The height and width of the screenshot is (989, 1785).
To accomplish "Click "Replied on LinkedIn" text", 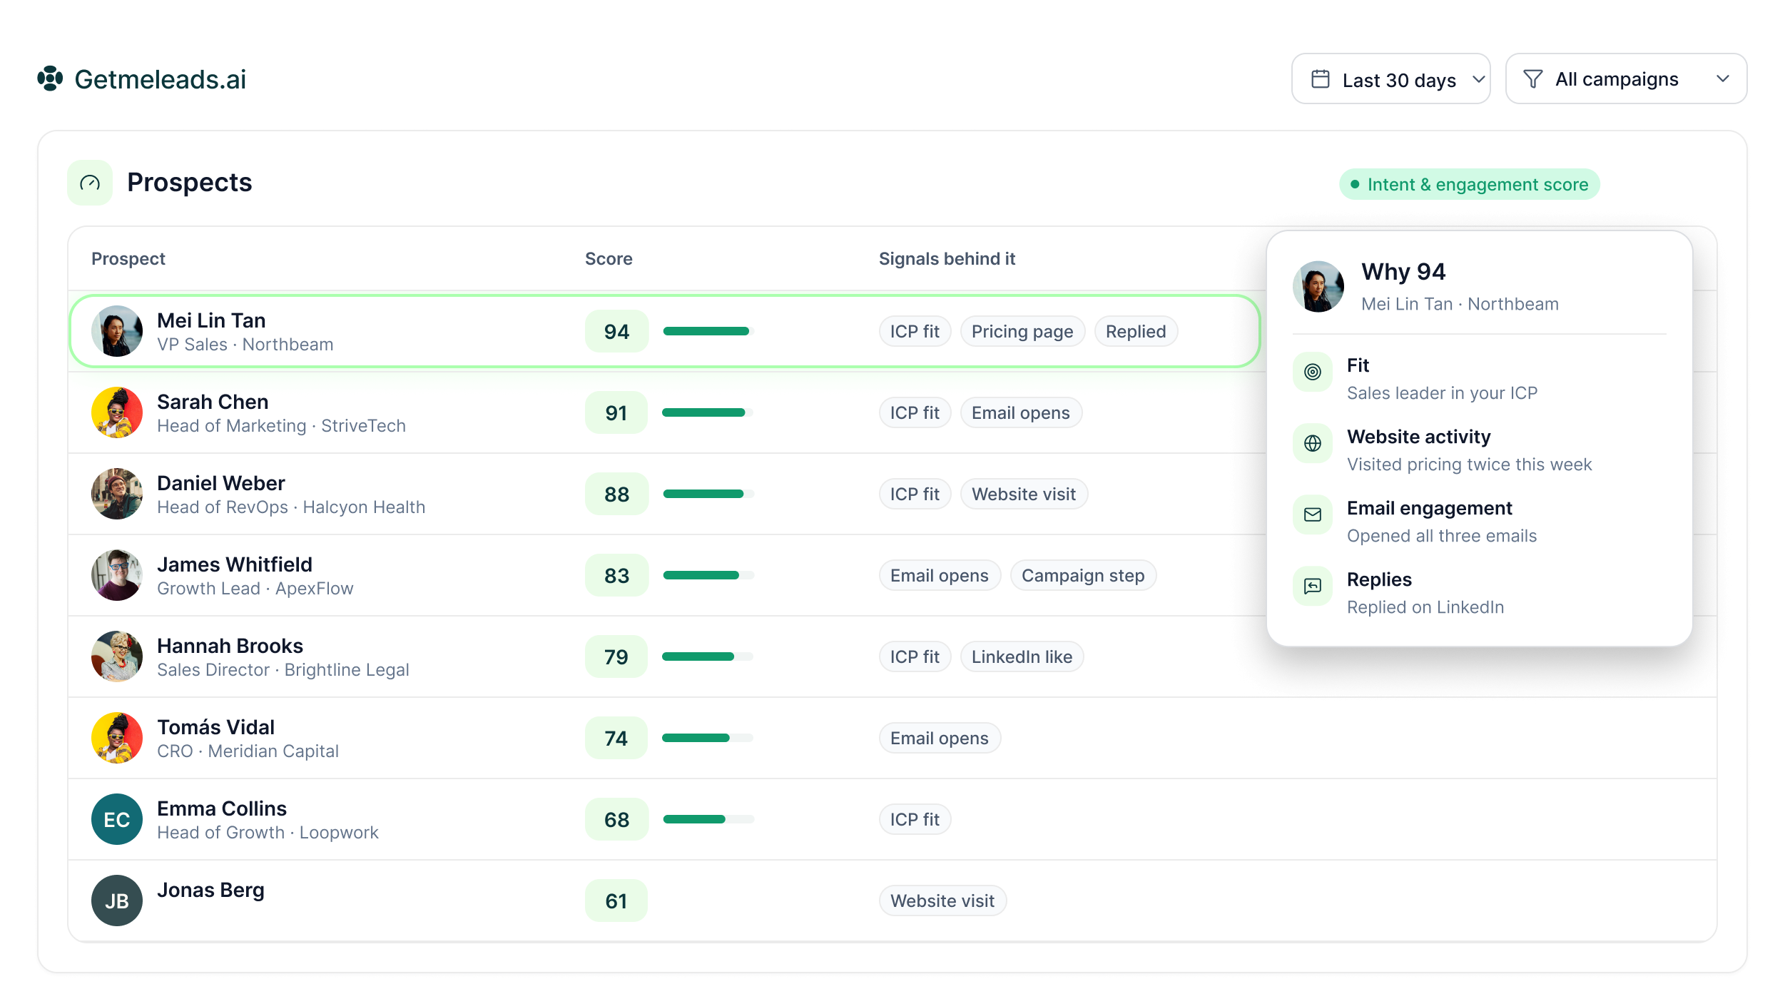I will click(x=1425, y=607).
